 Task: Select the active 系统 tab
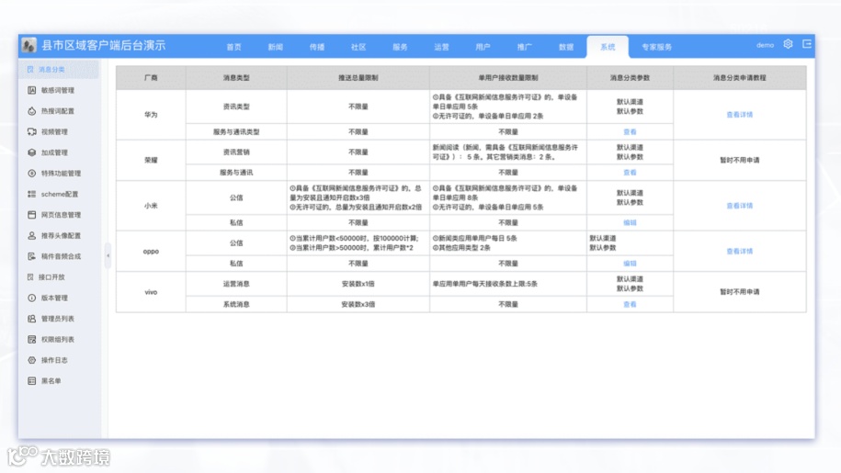pyautogui.click(x=608, y=47)
